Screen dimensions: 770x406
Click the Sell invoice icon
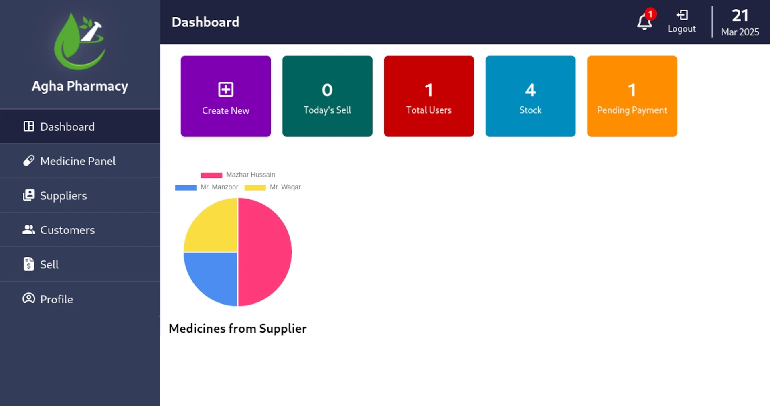pyautogui.click(x=29, y=264)
